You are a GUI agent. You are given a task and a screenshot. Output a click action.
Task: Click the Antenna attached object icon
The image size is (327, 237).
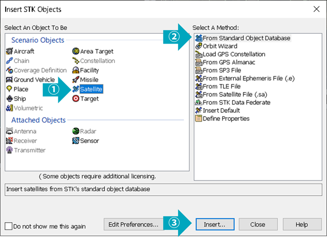[9, 131]
